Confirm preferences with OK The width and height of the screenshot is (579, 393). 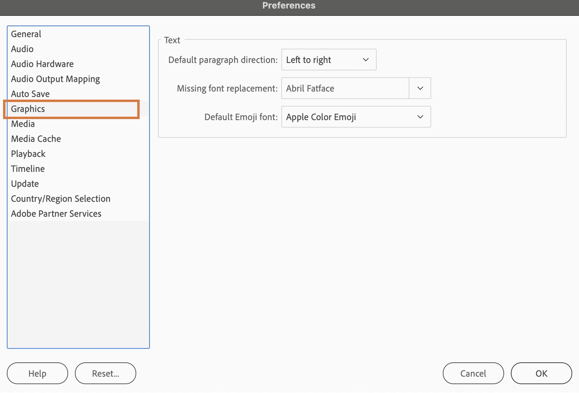(541, 373)
